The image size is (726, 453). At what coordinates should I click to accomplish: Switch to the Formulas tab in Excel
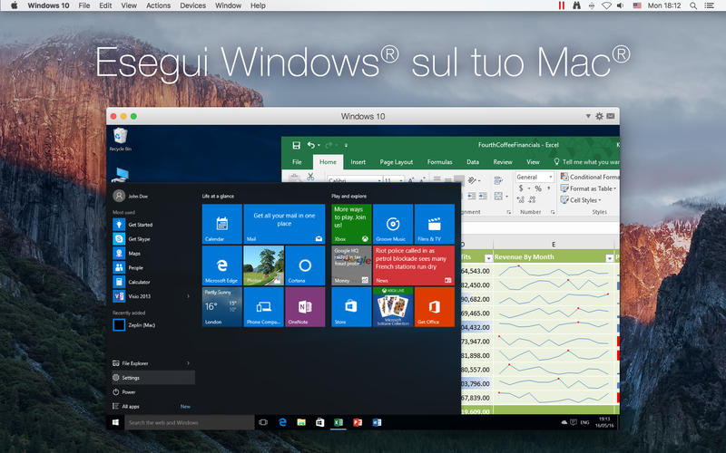click(x=440, y=162)
